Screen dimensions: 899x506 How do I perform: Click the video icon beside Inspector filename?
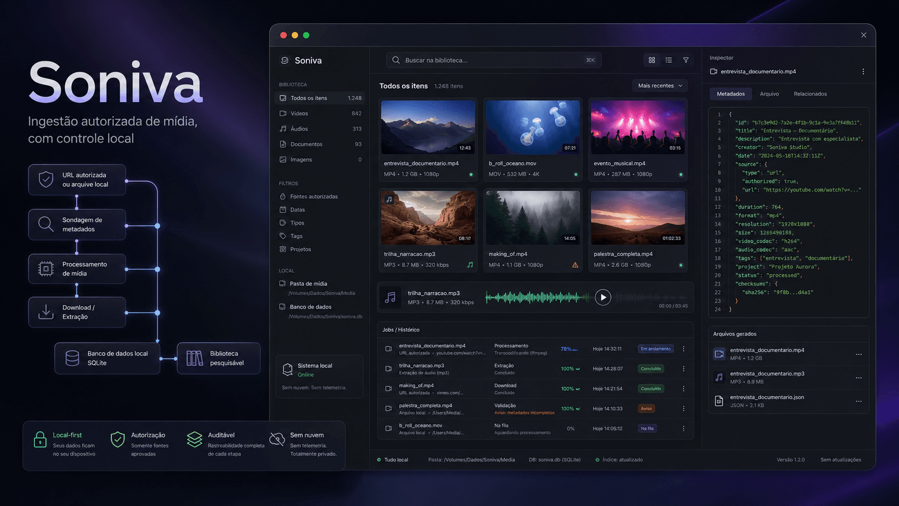[714, 72]
